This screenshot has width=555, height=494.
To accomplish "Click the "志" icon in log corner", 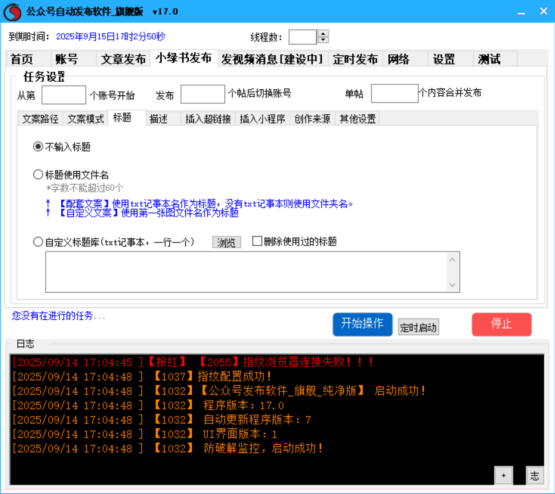I will point(535,475).
